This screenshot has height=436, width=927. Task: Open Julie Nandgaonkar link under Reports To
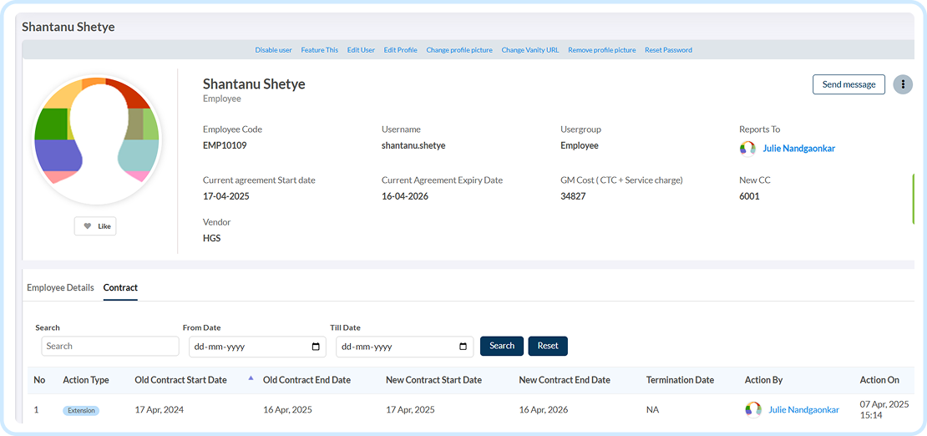[x=798, y=149]
